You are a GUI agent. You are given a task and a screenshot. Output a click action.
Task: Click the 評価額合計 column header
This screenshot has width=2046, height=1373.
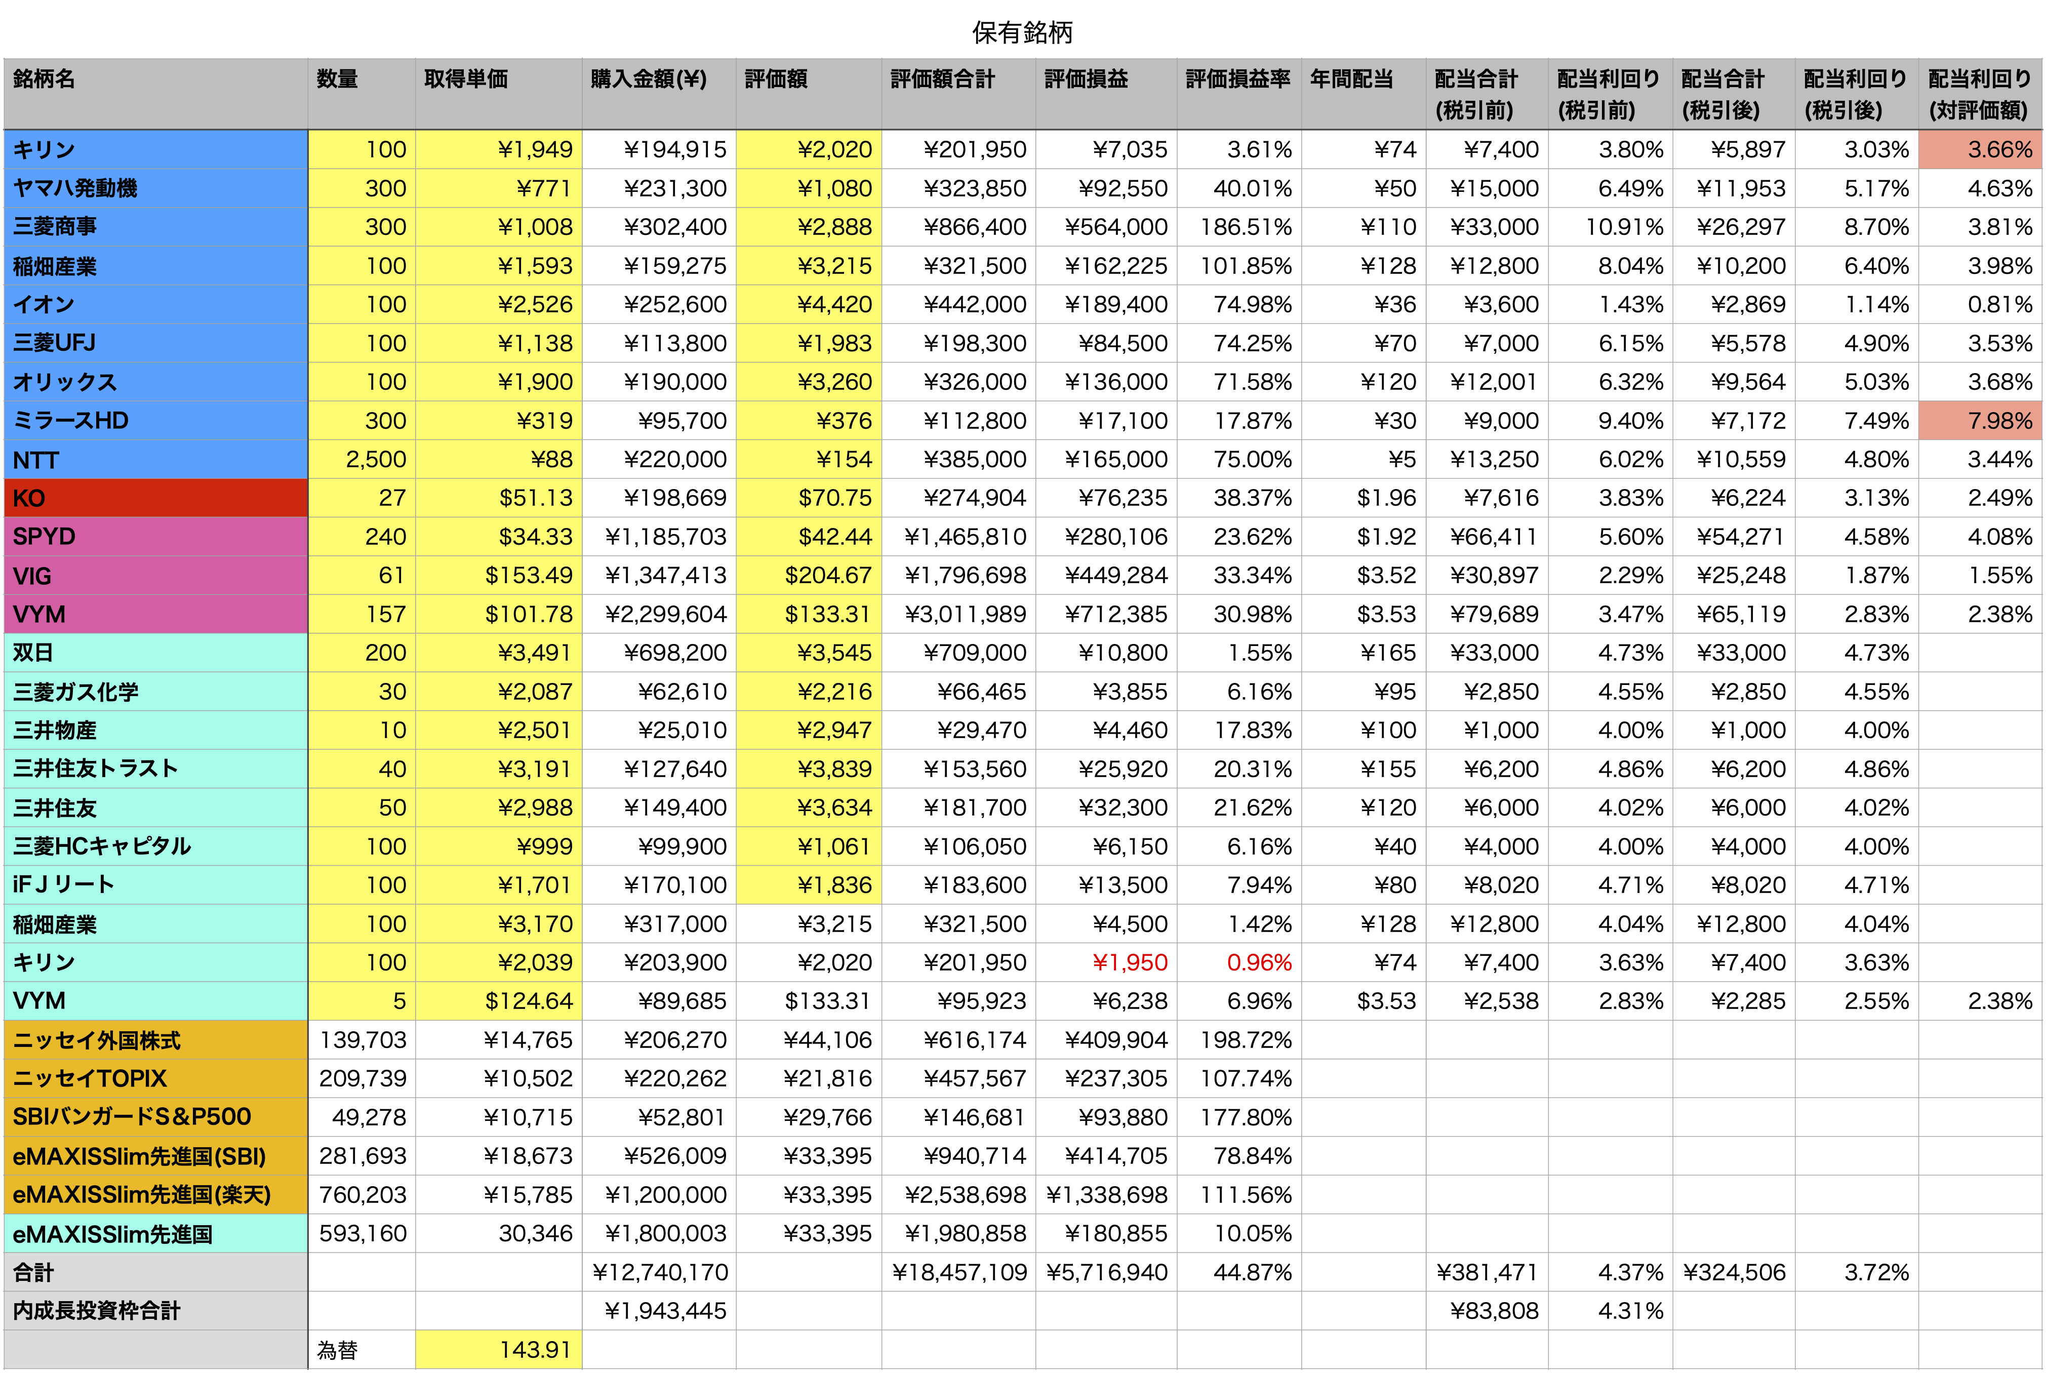958,95
